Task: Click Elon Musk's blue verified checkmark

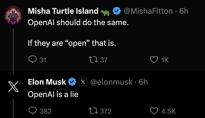Action: [x=72, y=82]
